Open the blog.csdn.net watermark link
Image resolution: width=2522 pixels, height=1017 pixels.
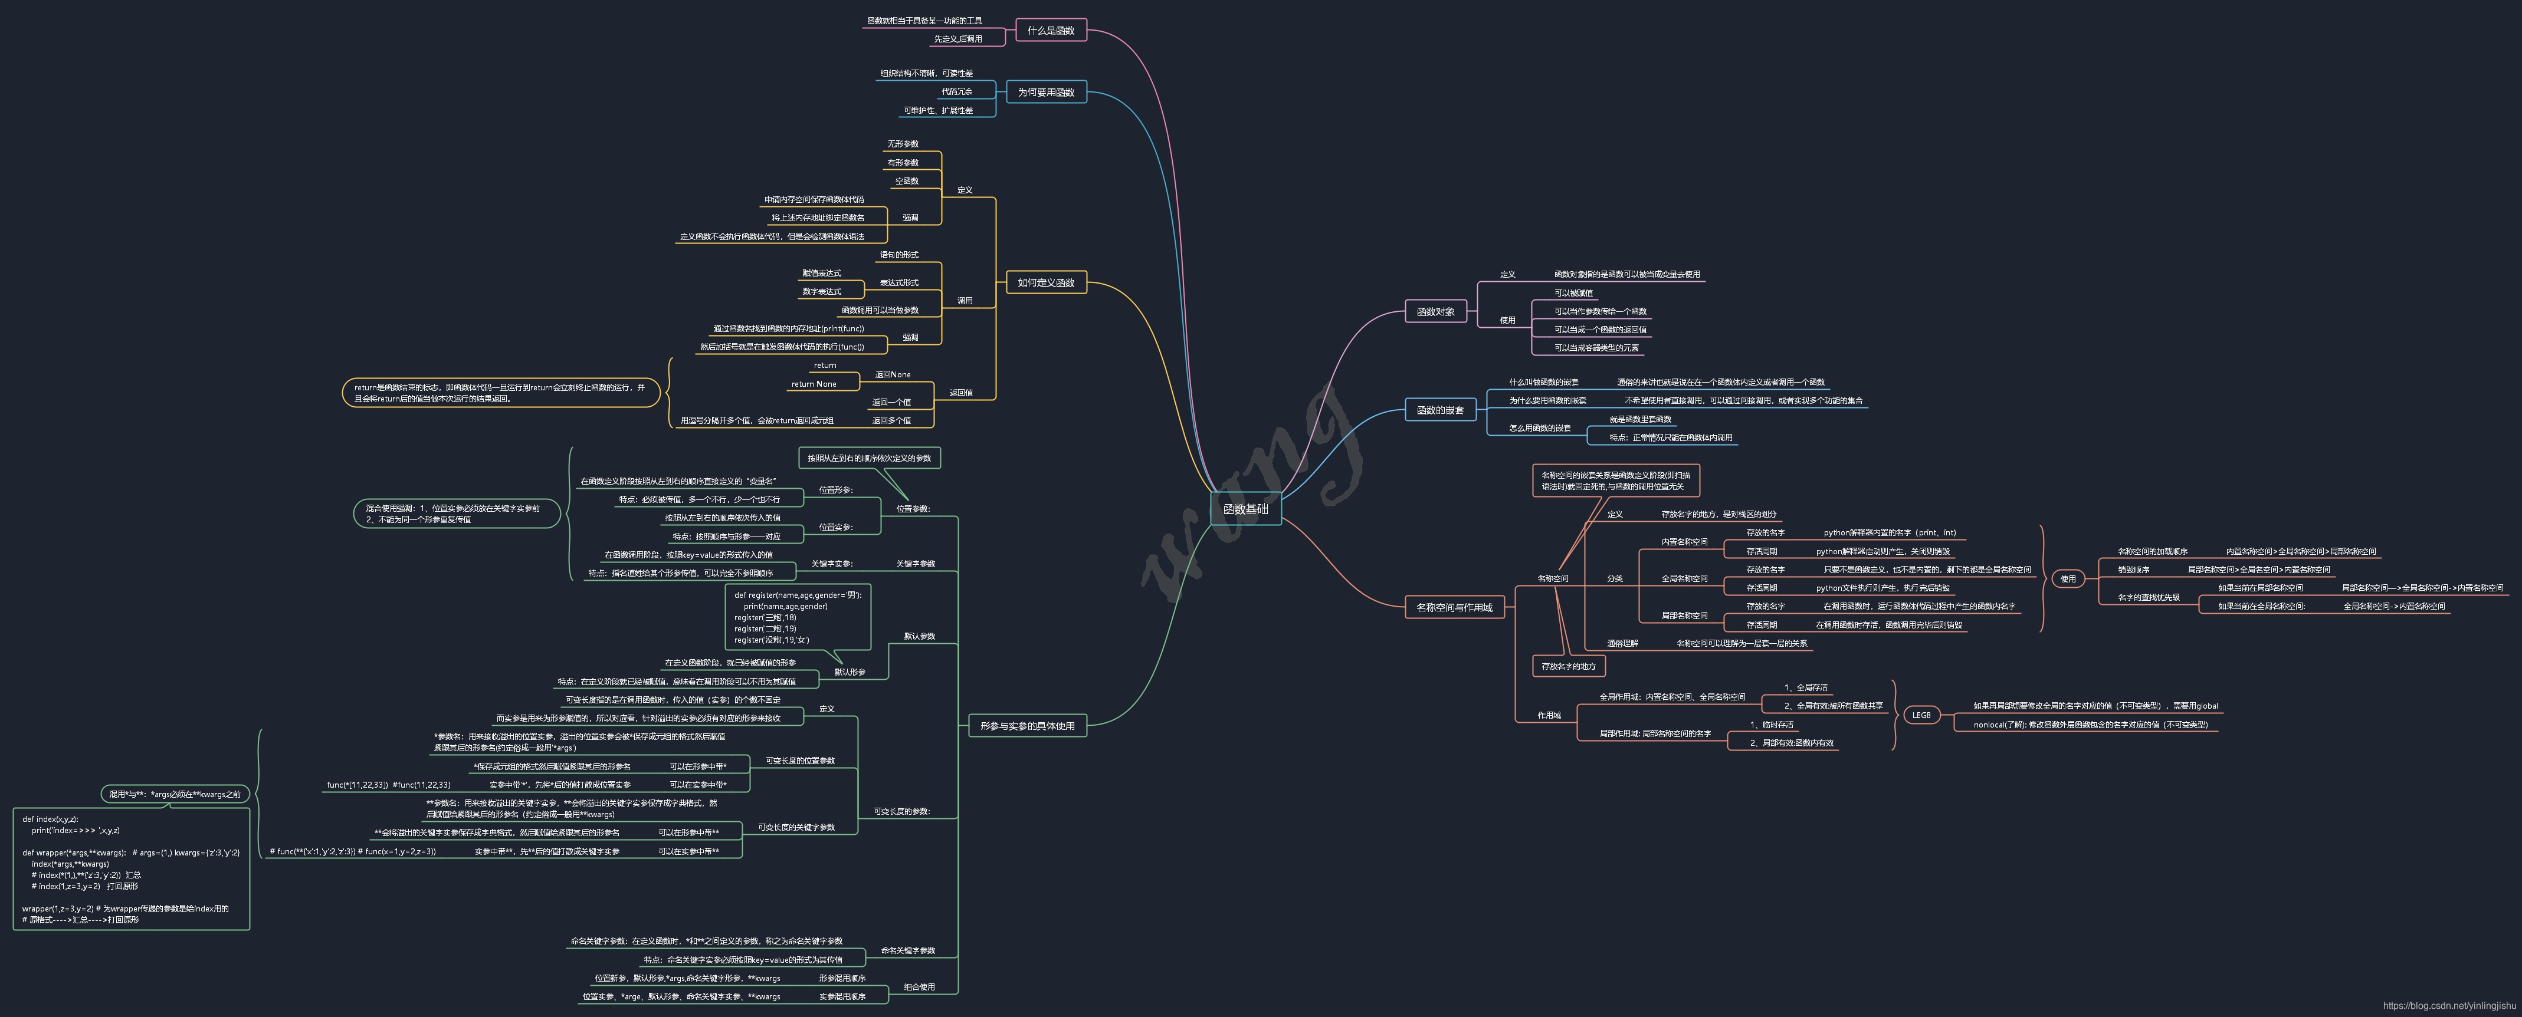click(2449, 1005)
